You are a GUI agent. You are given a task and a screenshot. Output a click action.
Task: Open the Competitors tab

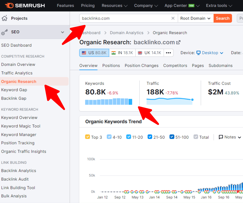click(175, 65)
